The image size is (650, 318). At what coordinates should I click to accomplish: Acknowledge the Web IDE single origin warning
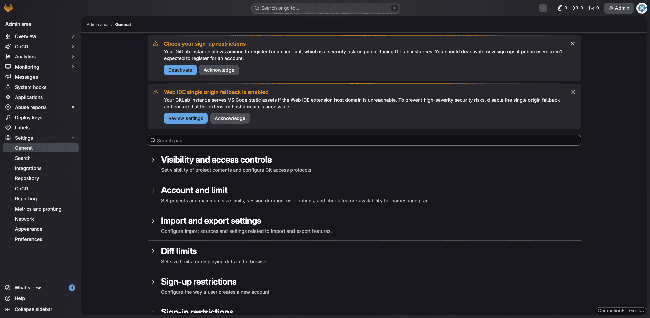(230, 118)
